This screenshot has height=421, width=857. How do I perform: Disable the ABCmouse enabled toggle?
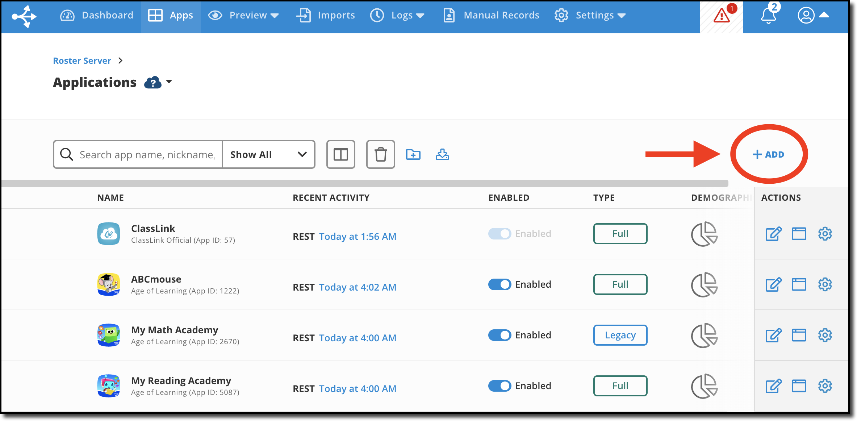click(x=499, y=284)
